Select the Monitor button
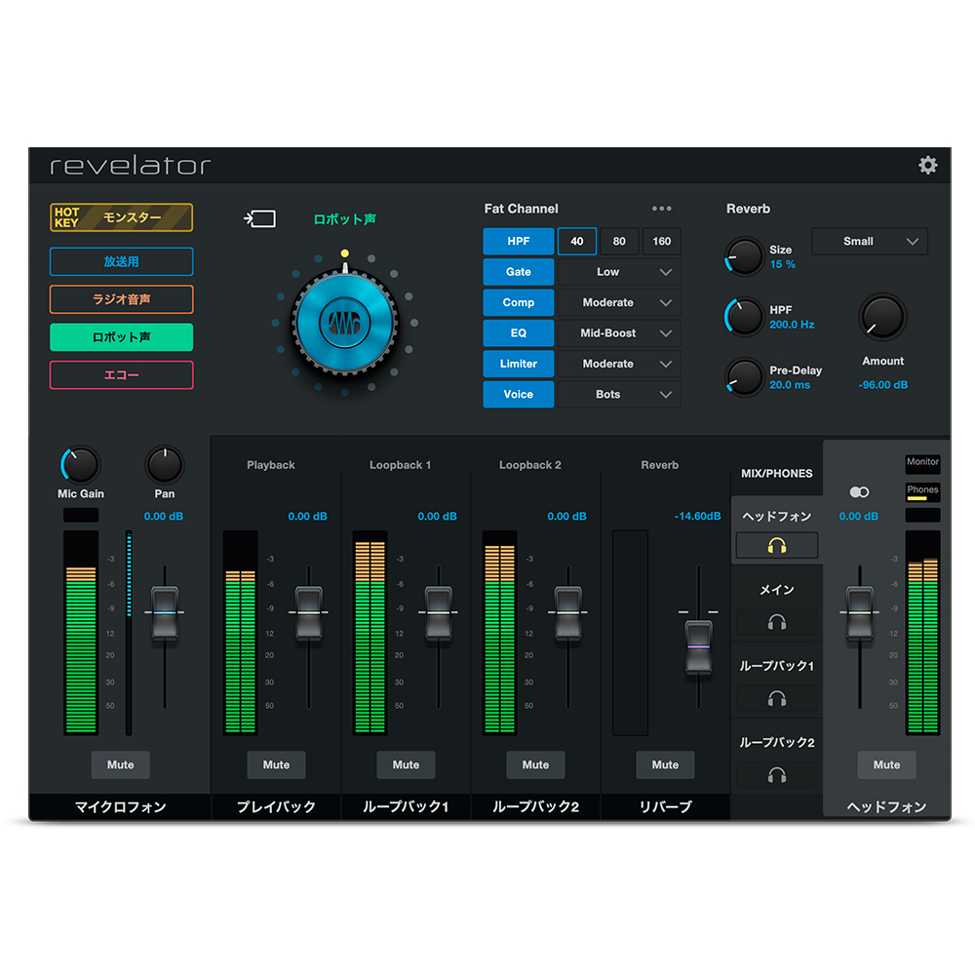This screenshot has height=975, width=975. tap(922, 463)
